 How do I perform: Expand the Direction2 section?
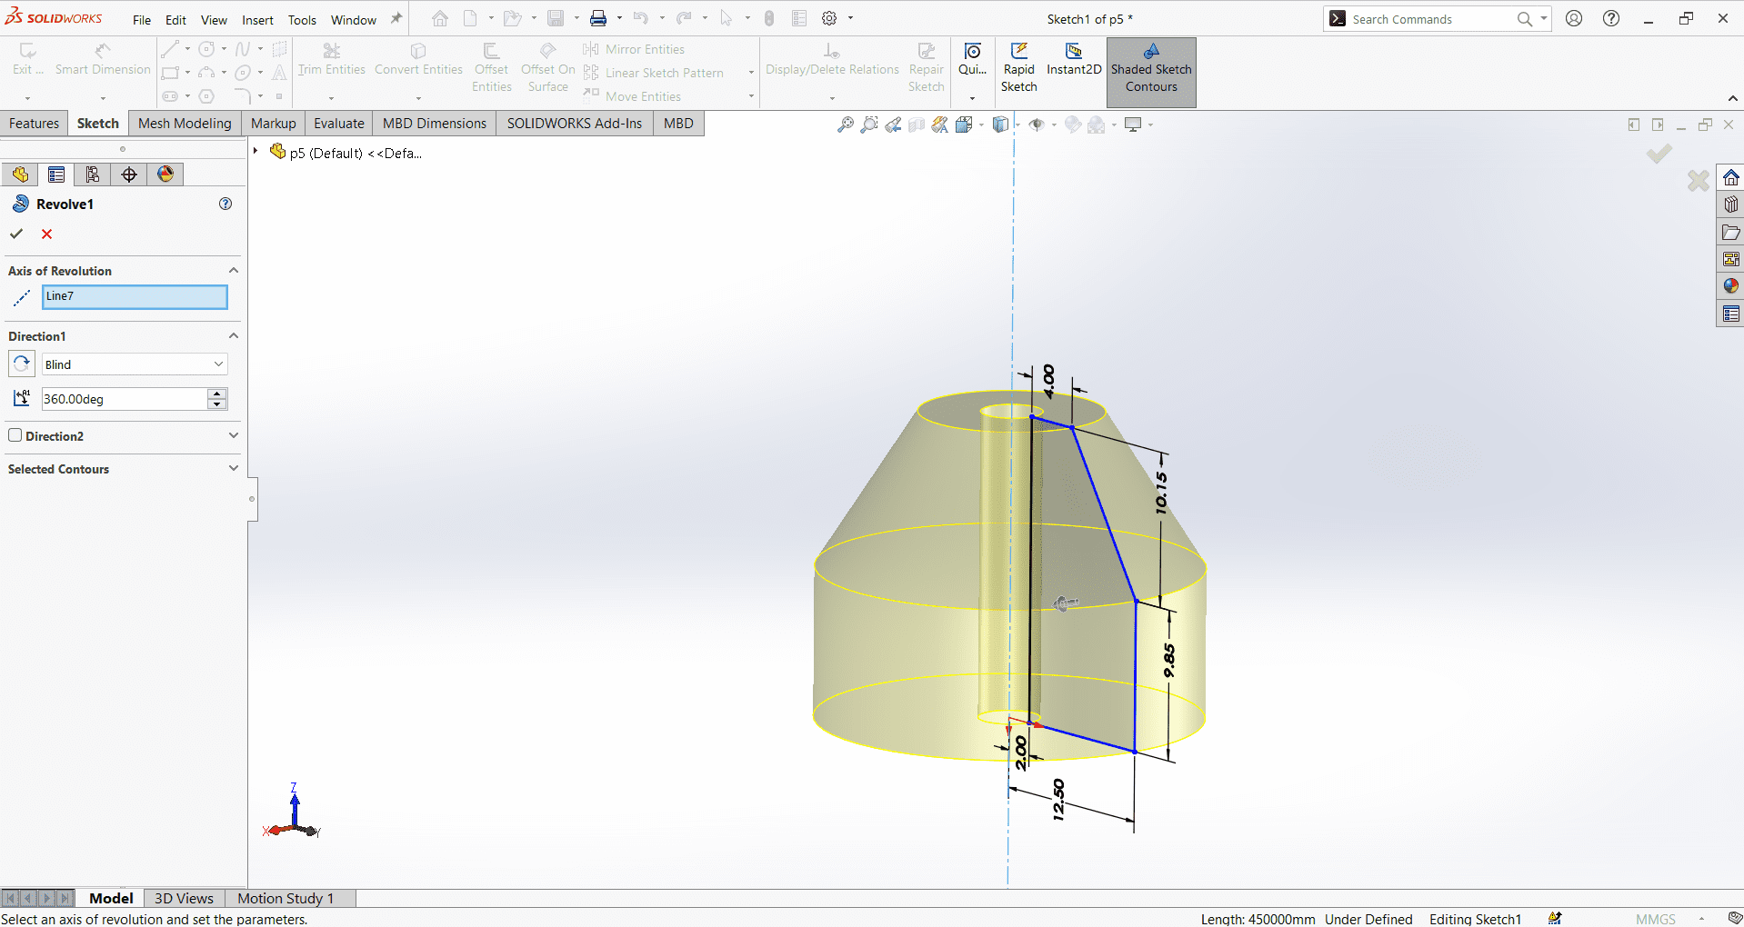click(234, 435)
